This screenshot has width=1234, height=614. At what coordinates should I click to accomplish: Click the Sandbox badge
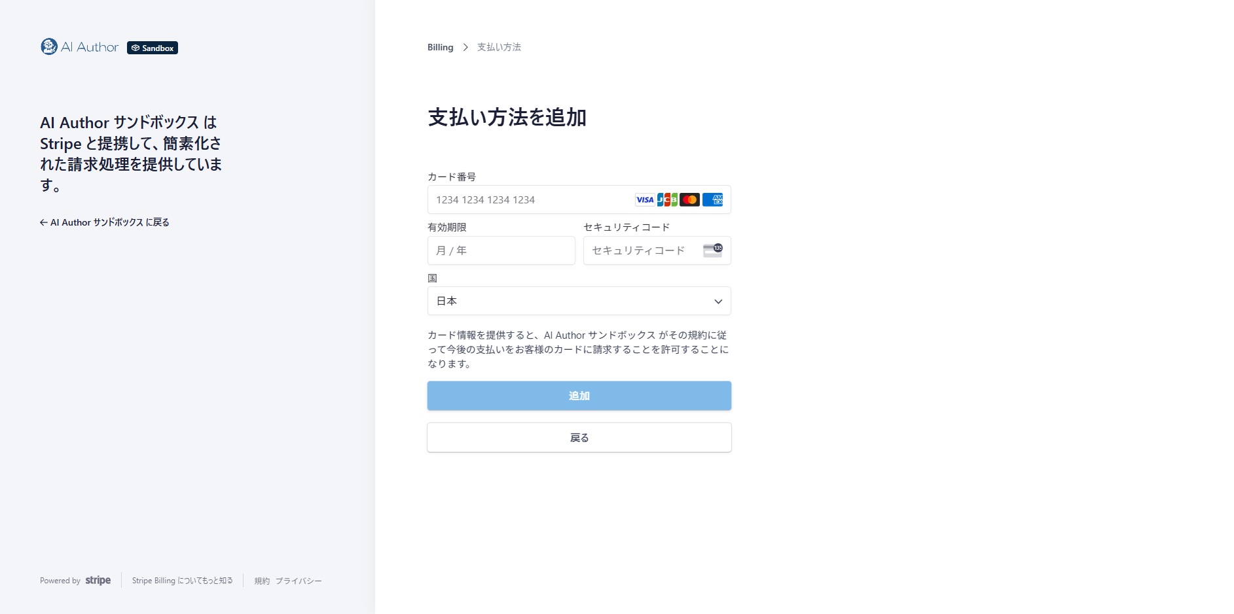coord(153,48)
